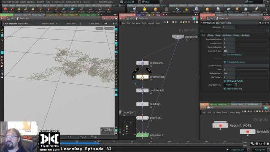Open the Attributes parameter tab
Viewport: 270px width, 152px height.
[x=227, y=35]
